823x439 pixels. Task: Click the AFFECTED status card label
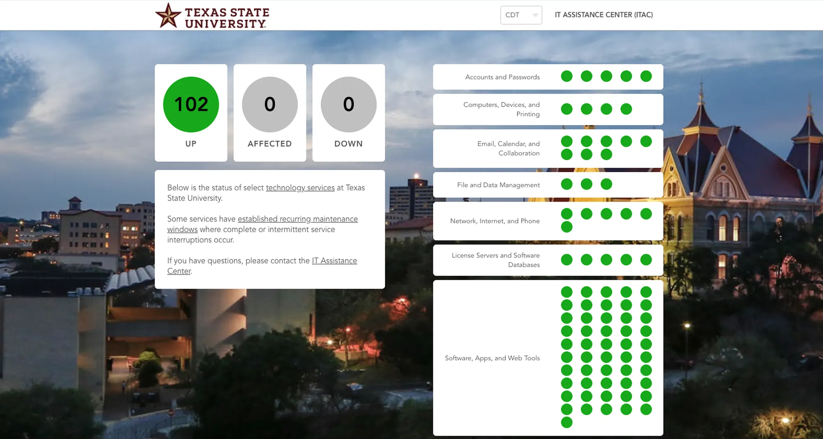pyautogui.click(x=270, y=144)
